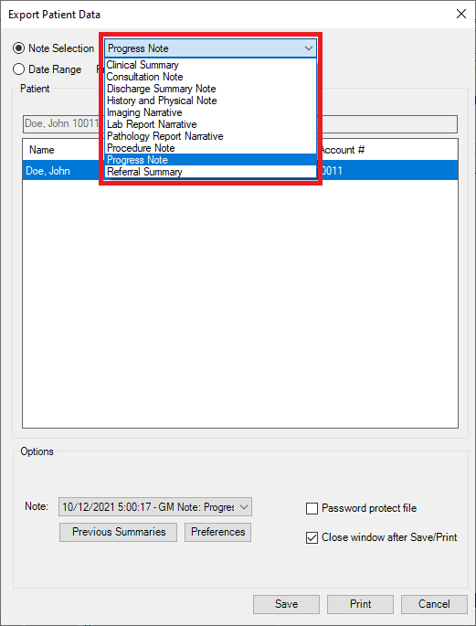This screenshot has height=626, width=476.
Task: Select the Note Selection radio button
Action: (18, 48)
